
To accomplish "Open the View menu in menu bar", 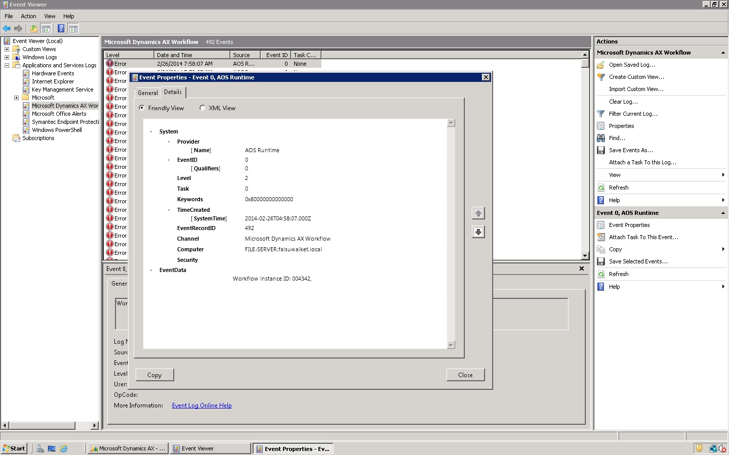I will [50, 16].
